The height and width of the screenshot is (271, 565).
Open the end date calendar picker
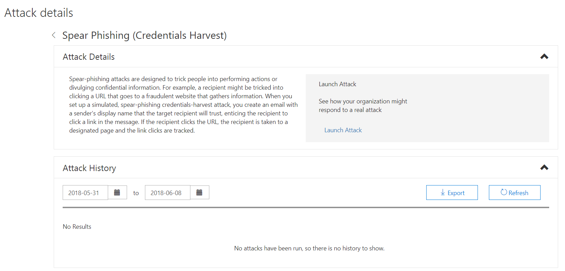click(x=199, y=193)
